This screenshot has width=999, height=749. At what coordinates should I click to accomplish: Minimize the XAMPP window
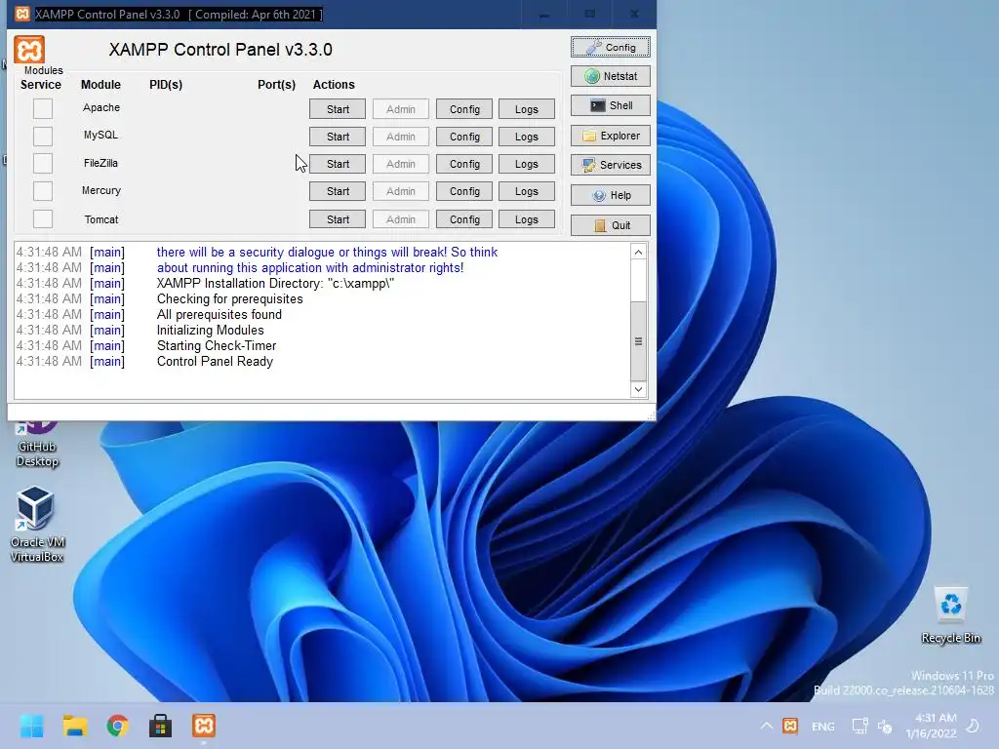click(x=544, y=14)
